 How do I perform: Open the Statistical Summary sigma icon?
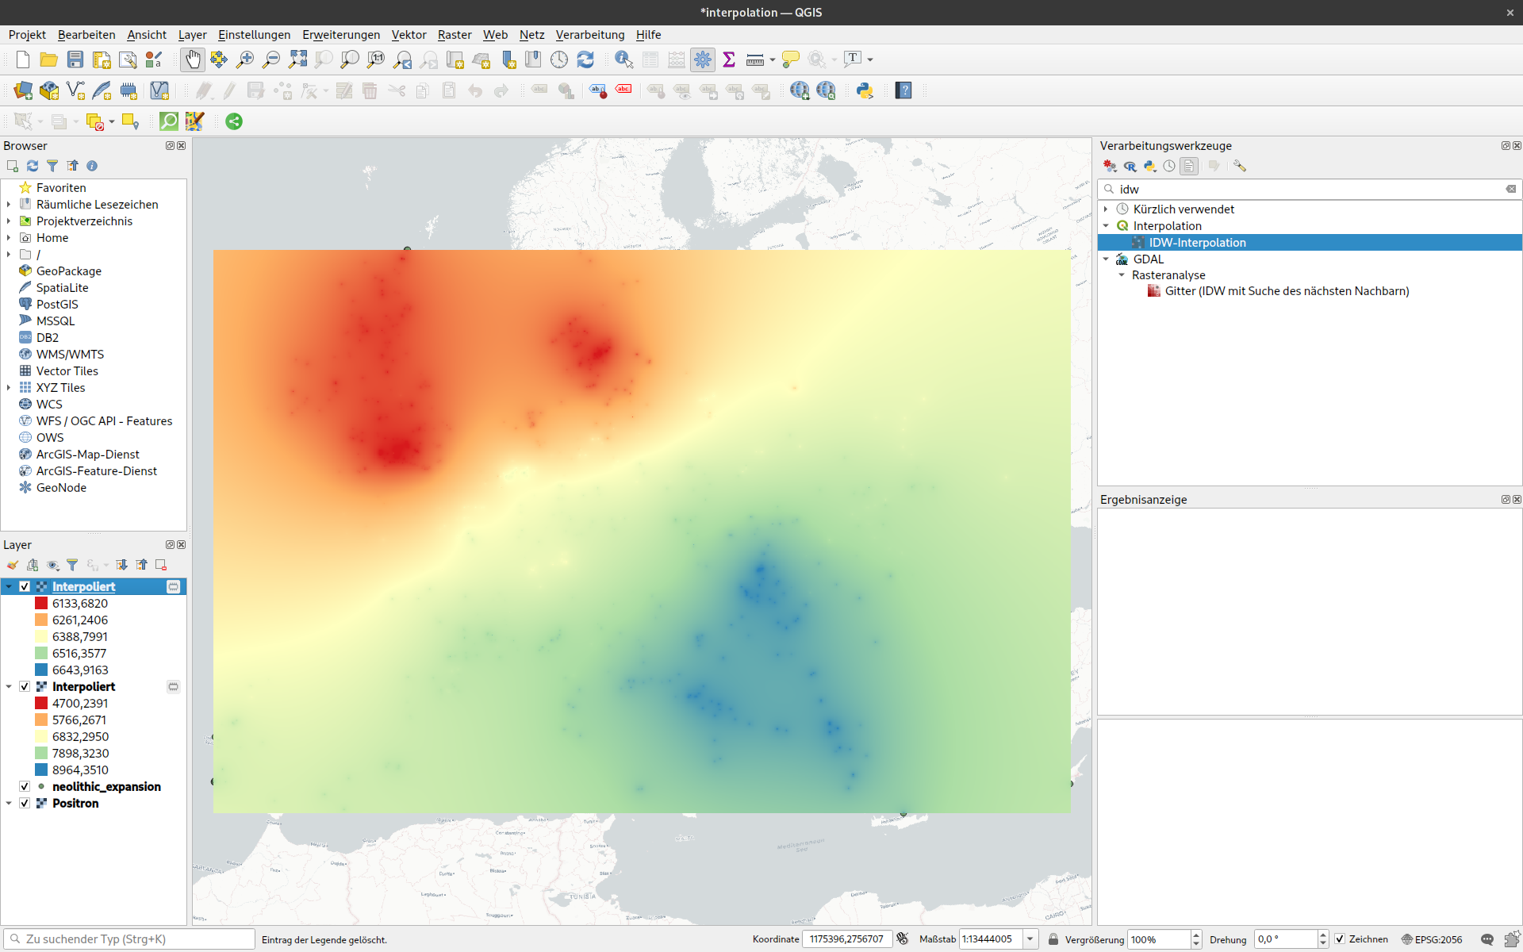[x=729, y=59]
